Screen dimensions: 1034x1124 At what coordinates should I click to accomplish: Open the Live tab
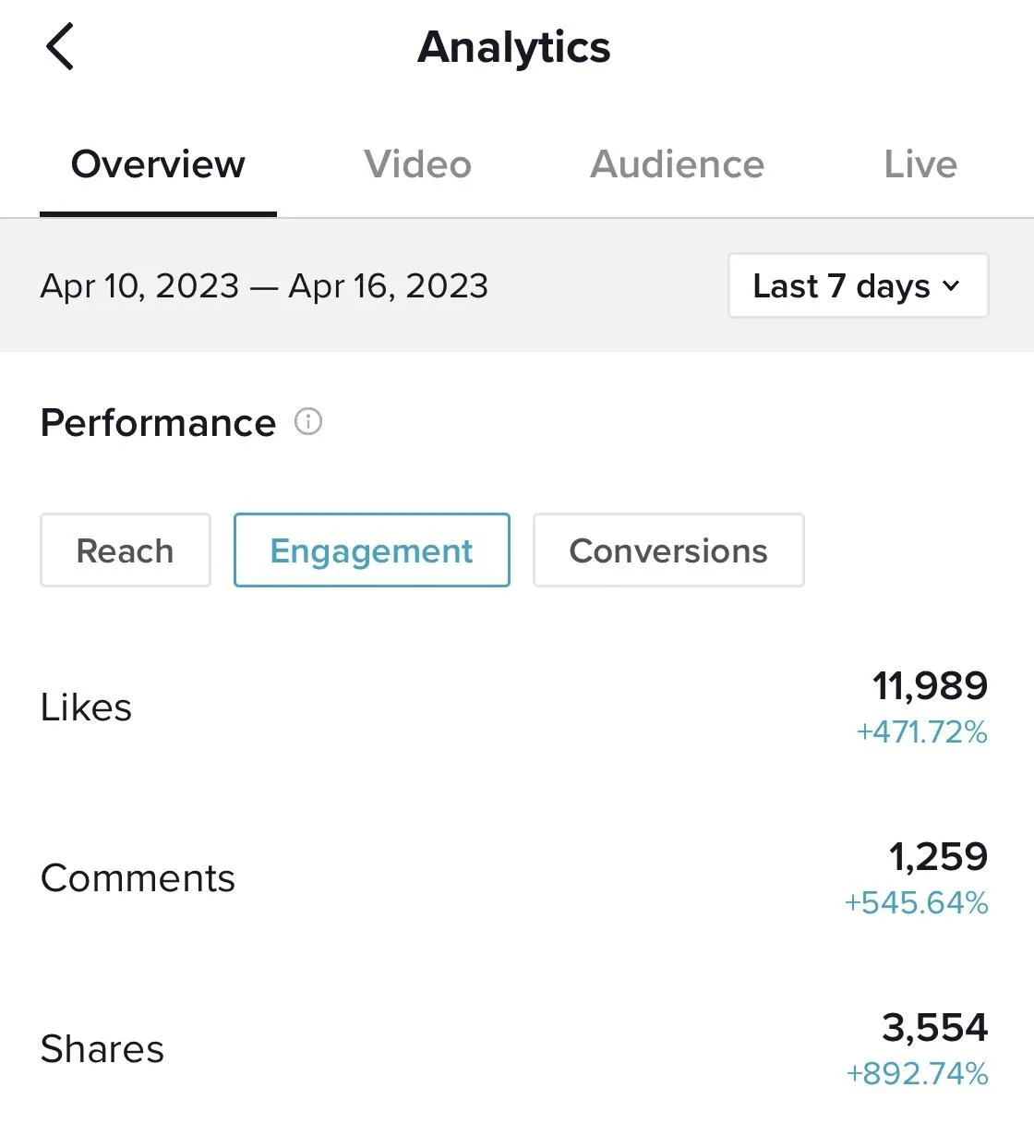coord(920,164)
